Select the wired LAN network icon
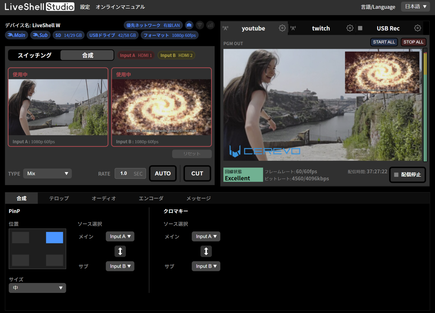 (x=189, y=25)
